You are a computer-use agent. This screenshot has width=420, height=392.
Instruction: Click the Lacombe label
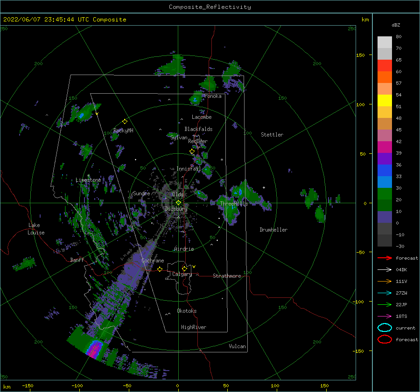click(202, 117)
